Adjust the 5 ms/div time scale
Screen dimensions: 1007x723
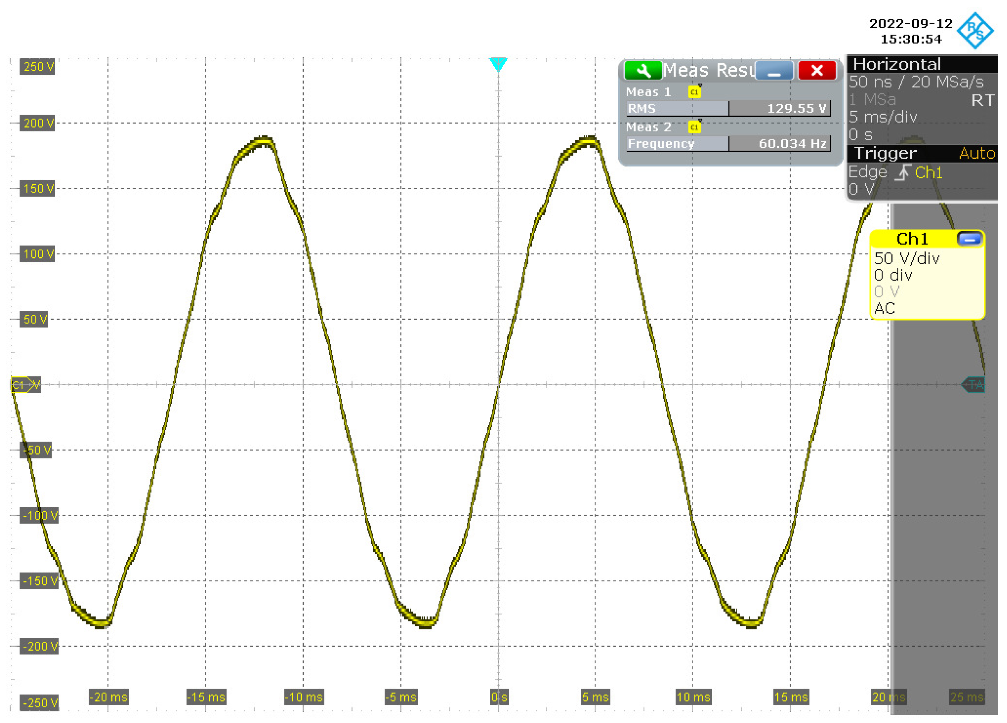pyautogui.click(x=883, y=117)
